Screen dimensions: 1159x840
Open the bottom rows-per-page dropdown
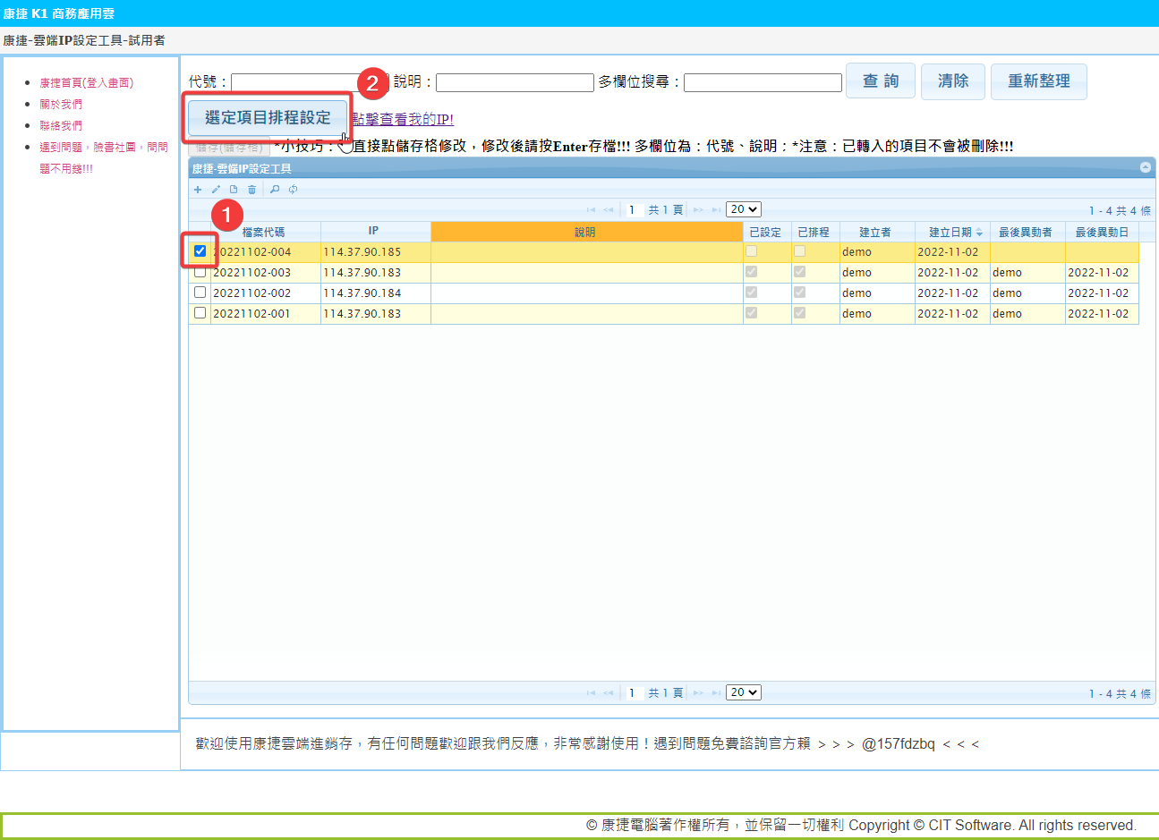743,692
